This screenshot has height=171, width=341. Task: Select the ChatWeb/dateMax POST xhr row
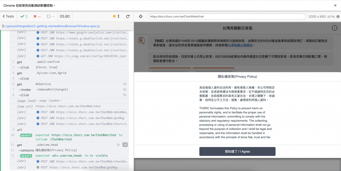[69, 112]
